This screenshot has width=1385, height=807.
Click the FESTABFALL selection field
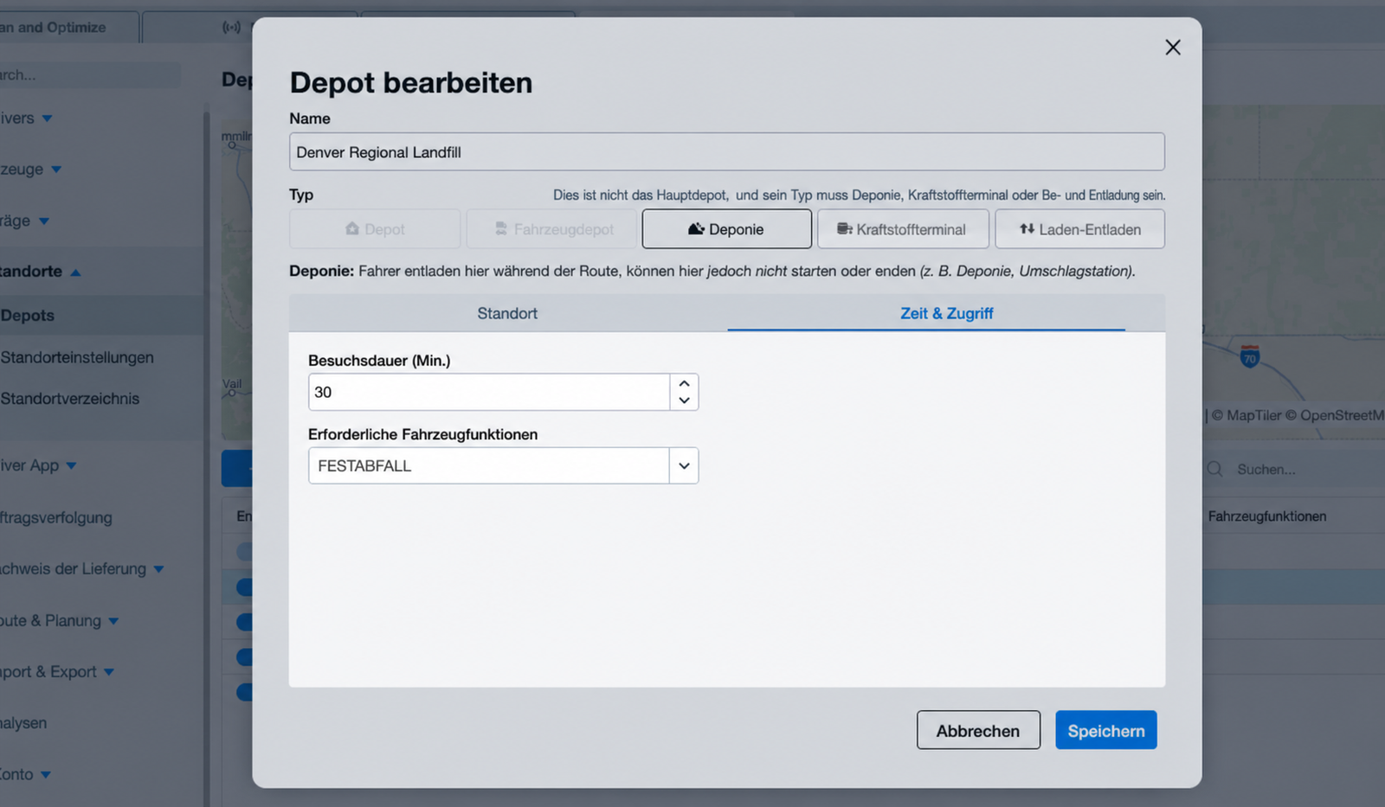point(489,465)
